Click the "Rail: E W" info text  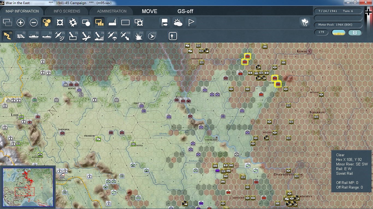click(x=344, y=169)
